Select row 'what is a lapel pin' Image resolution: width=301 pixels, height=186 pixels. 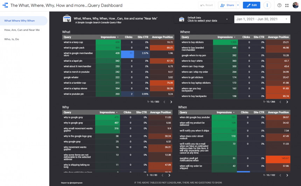[118, 61]
